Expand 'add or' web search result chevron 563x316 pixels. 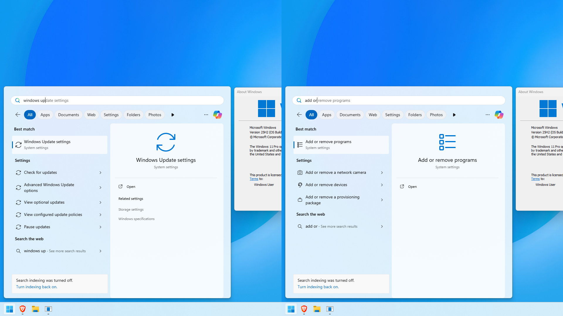382,226
